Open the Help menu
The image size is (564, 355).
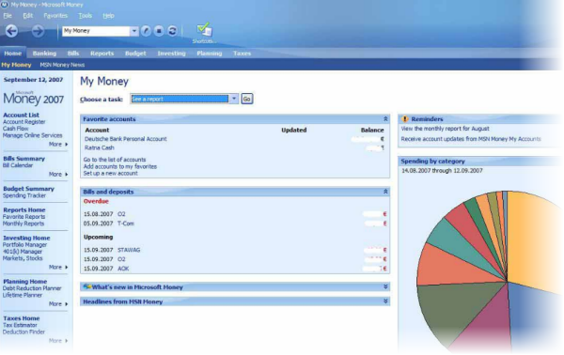108,16
